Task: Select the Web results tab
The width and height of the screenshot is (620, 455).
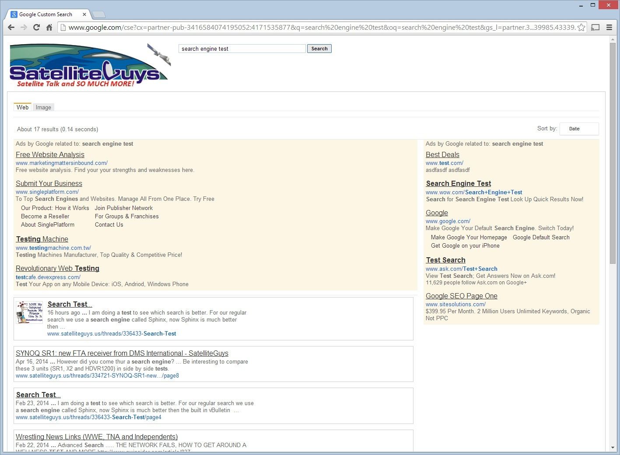Action: point(22,107)
